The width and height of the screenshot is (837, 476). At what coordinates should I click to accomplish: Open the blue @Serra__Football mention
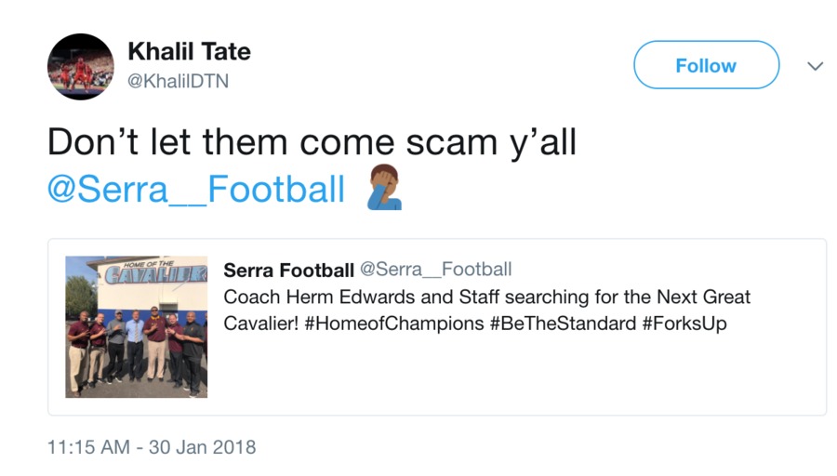(196, 190)
